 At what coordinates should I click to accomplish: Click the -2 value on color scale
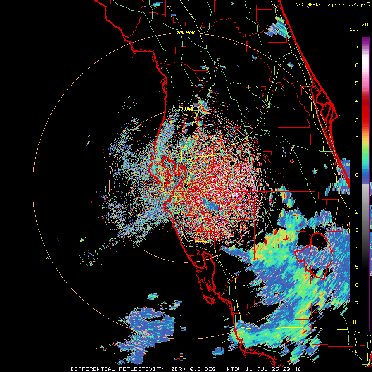355,212
